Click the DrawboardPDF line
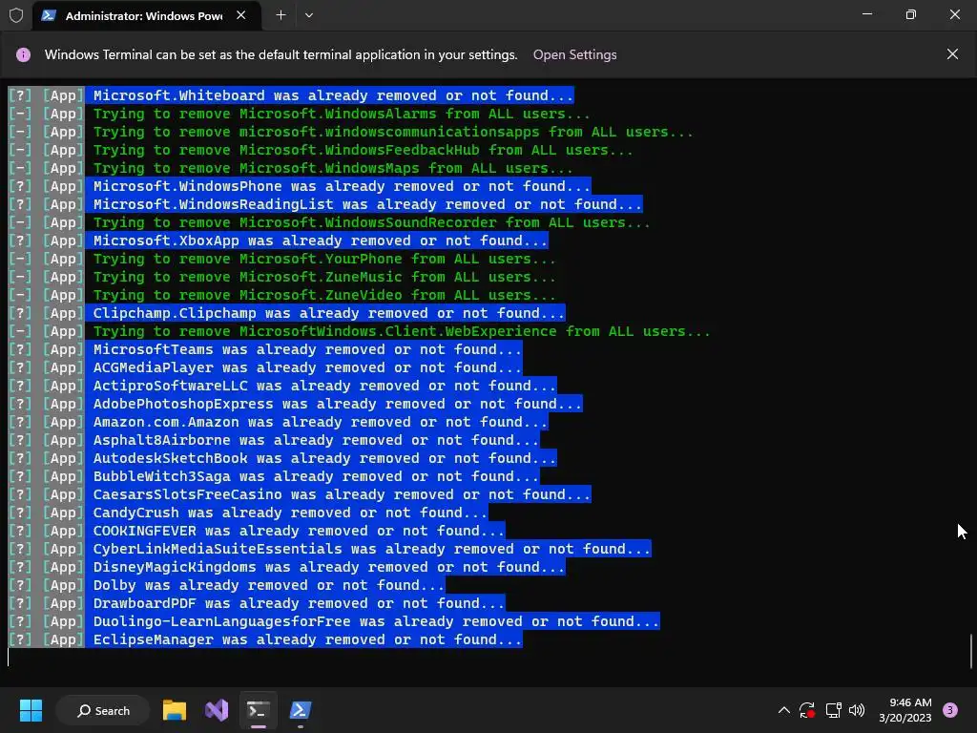 click(x=256, y=603)
